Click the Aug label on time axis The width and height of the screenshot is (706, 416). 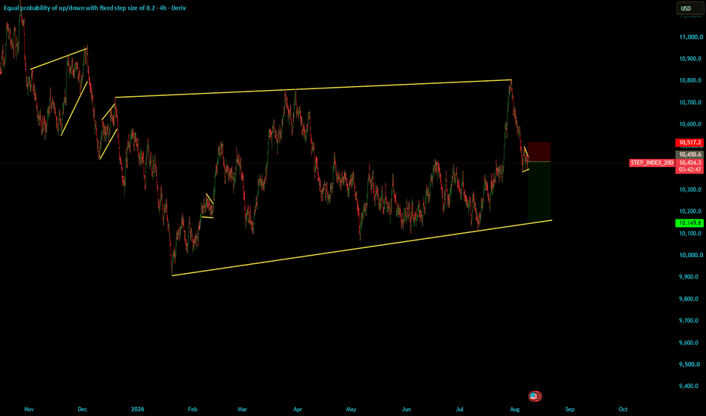(x=514, y=409)
